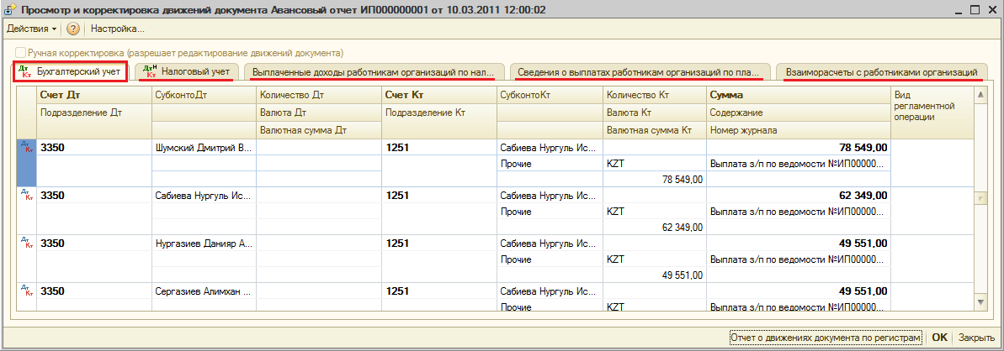
Task: Click the help question mark icon
Action: (73, 29)
